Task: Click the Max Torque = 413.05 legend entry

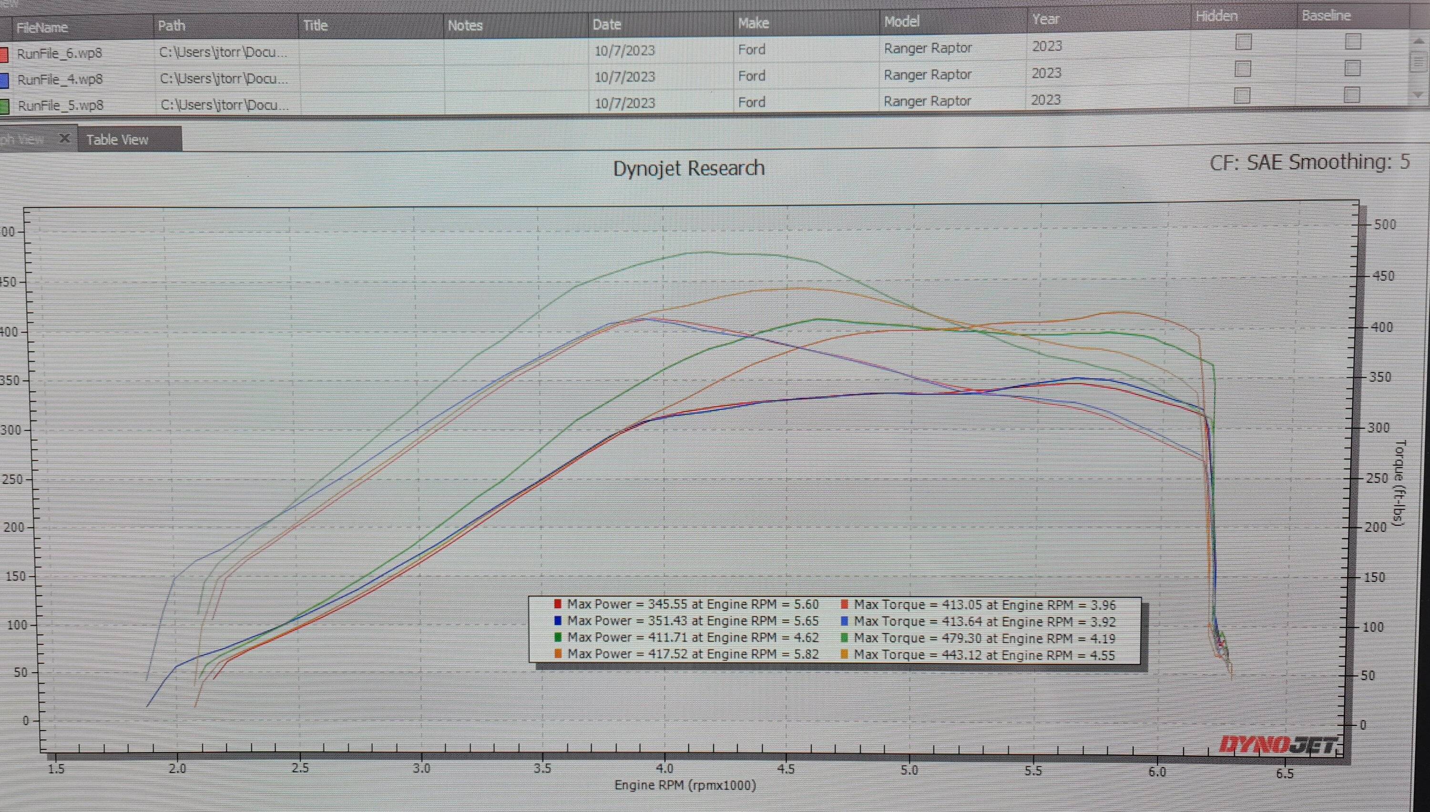Action: [978, 605]
